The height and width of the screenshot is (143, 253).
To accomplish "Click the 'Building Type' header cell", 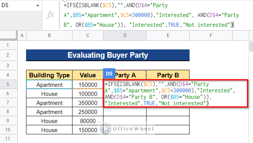I will [x=49, y=75].
